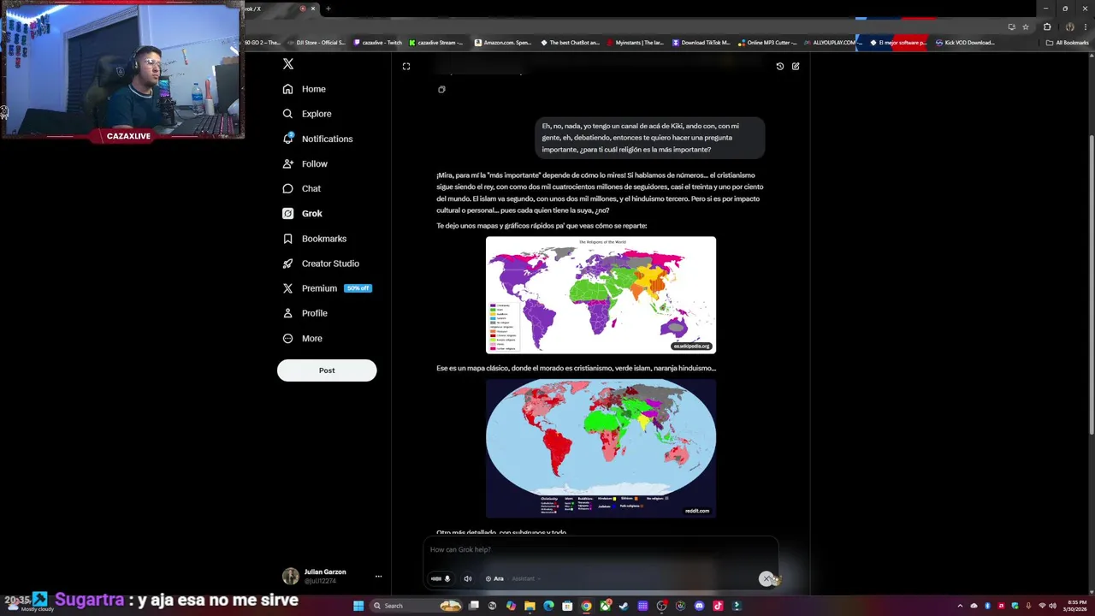The image size is (1095, 616).
Task: Bookmark this page with the star icon
Action: point(1026,27)
